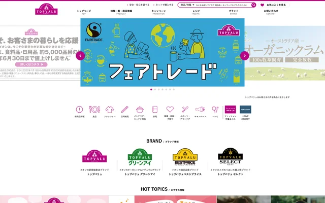Open the TOPVALU SELECT brand logo
This screenshot has width=325, height=203.
click(x=230, y=156)
